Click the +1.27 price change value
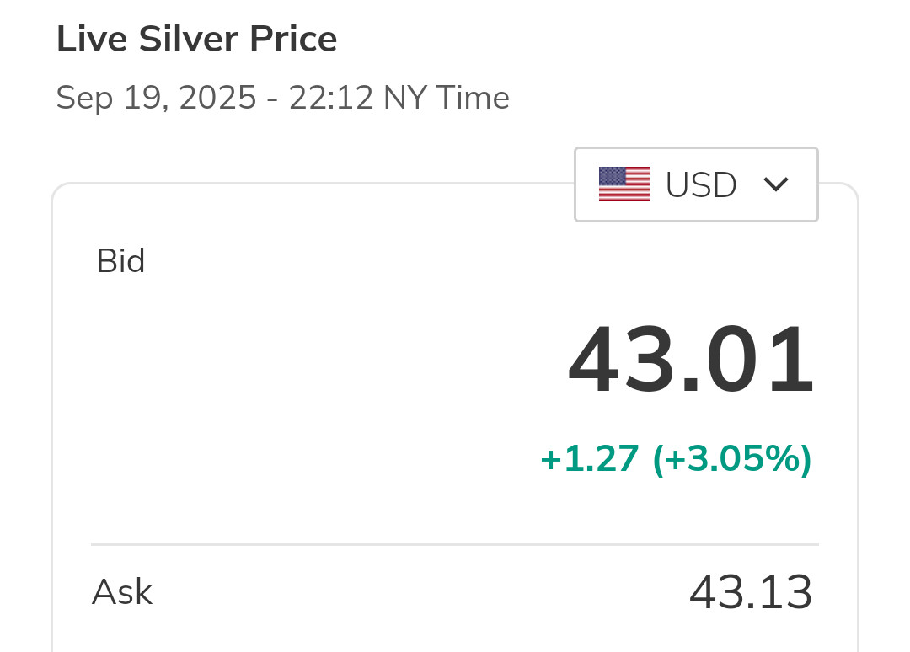Screen dimensions: 910x652 click(x=589, y=459)
